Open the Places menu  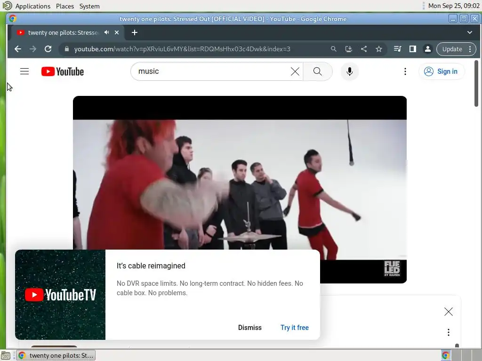coord(65,6)
